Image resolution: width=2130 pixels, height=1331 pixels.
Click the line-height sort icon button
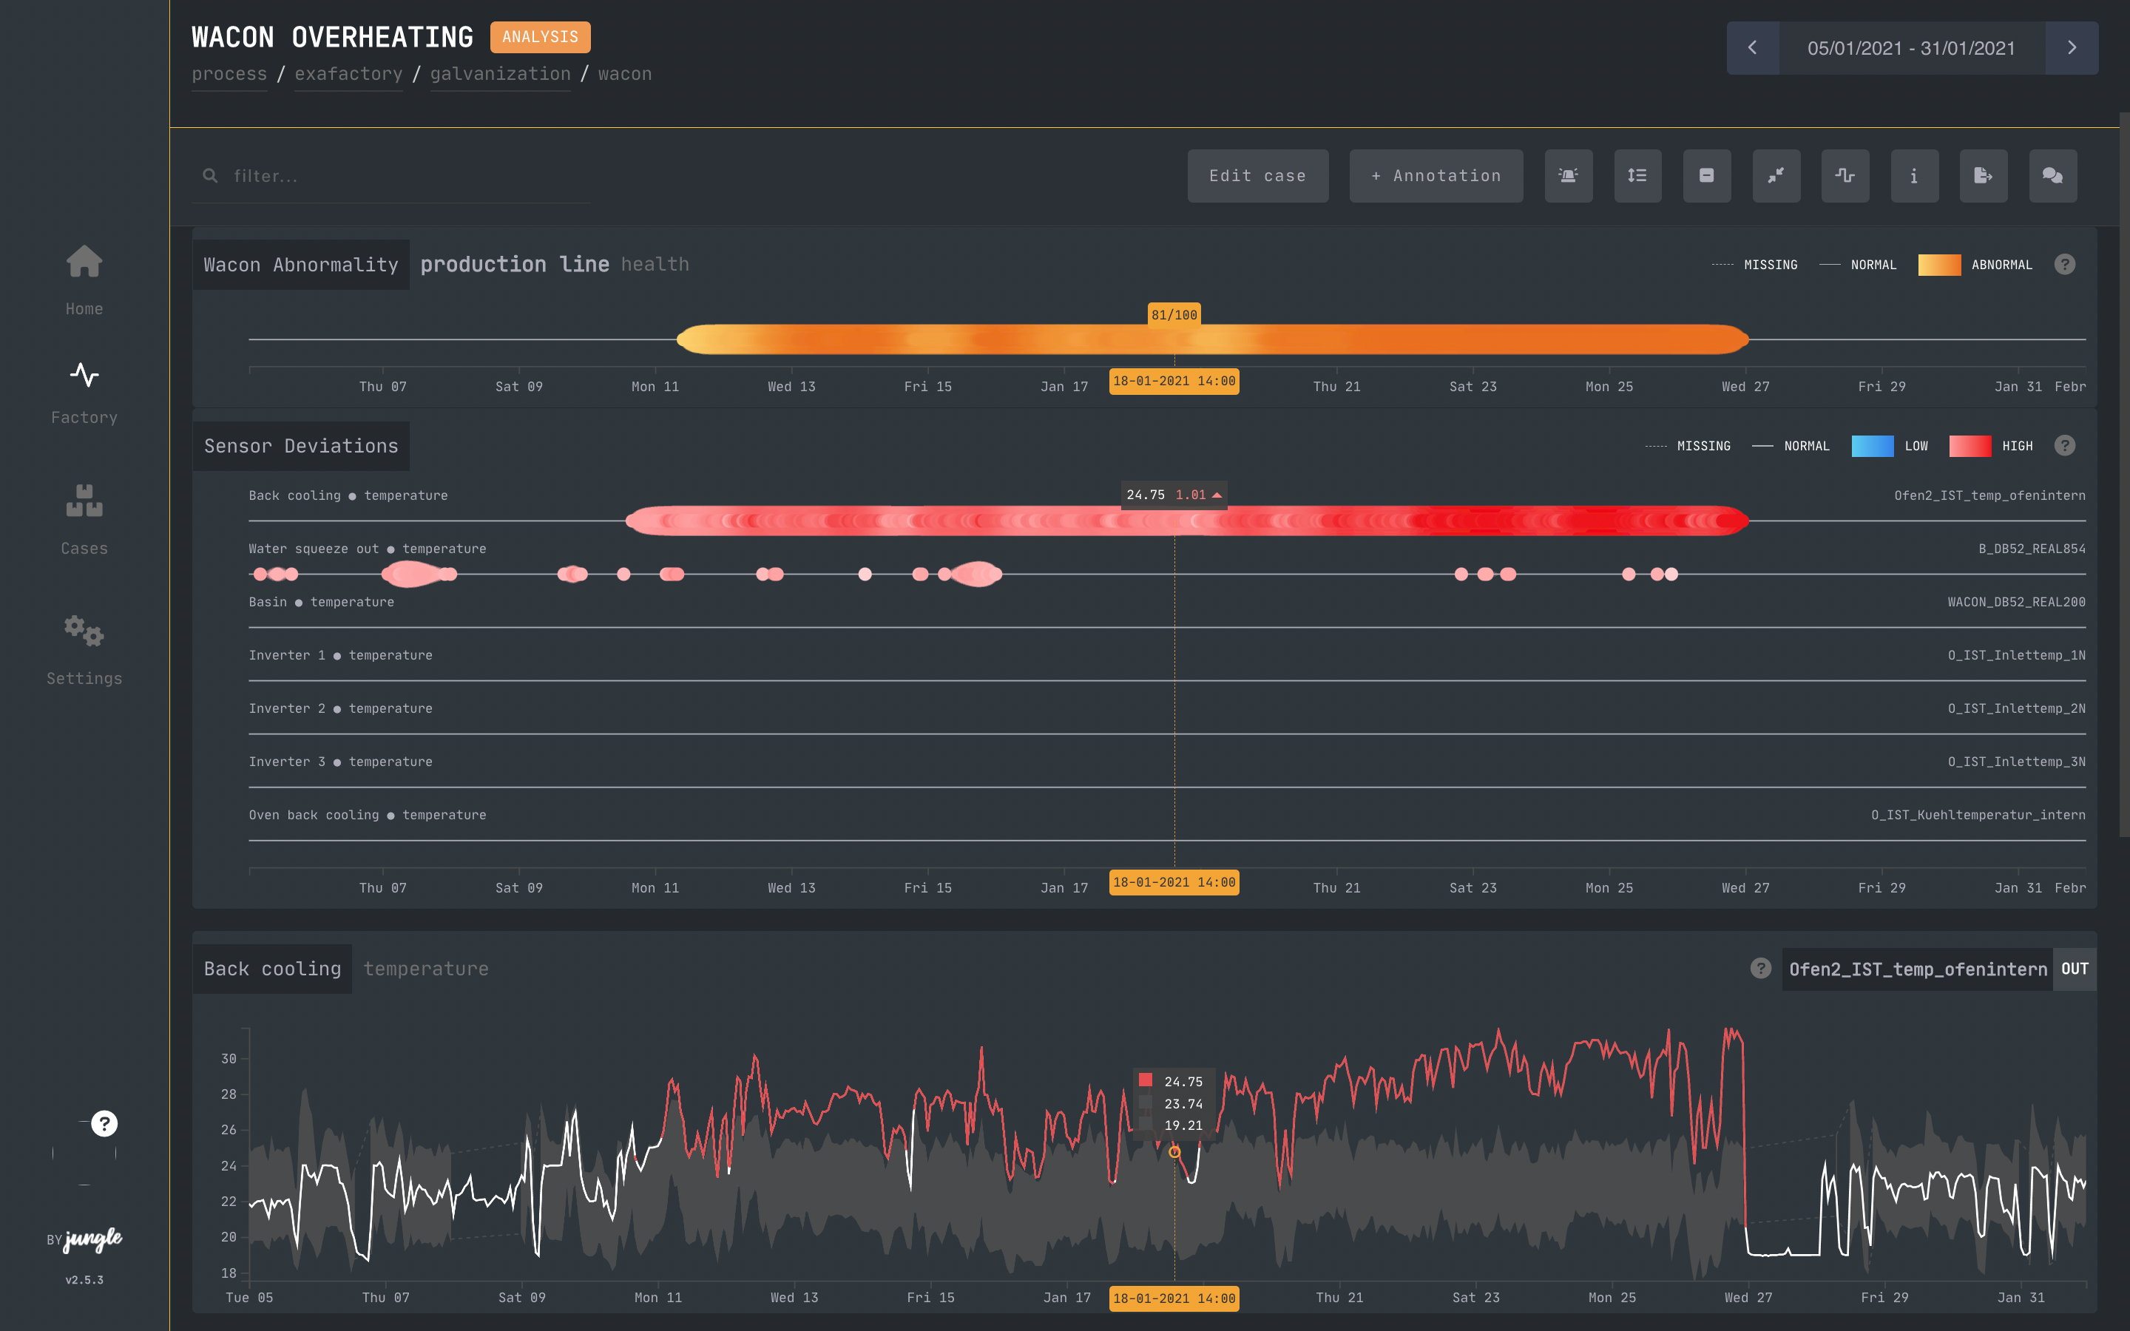tap(1637, 176)
